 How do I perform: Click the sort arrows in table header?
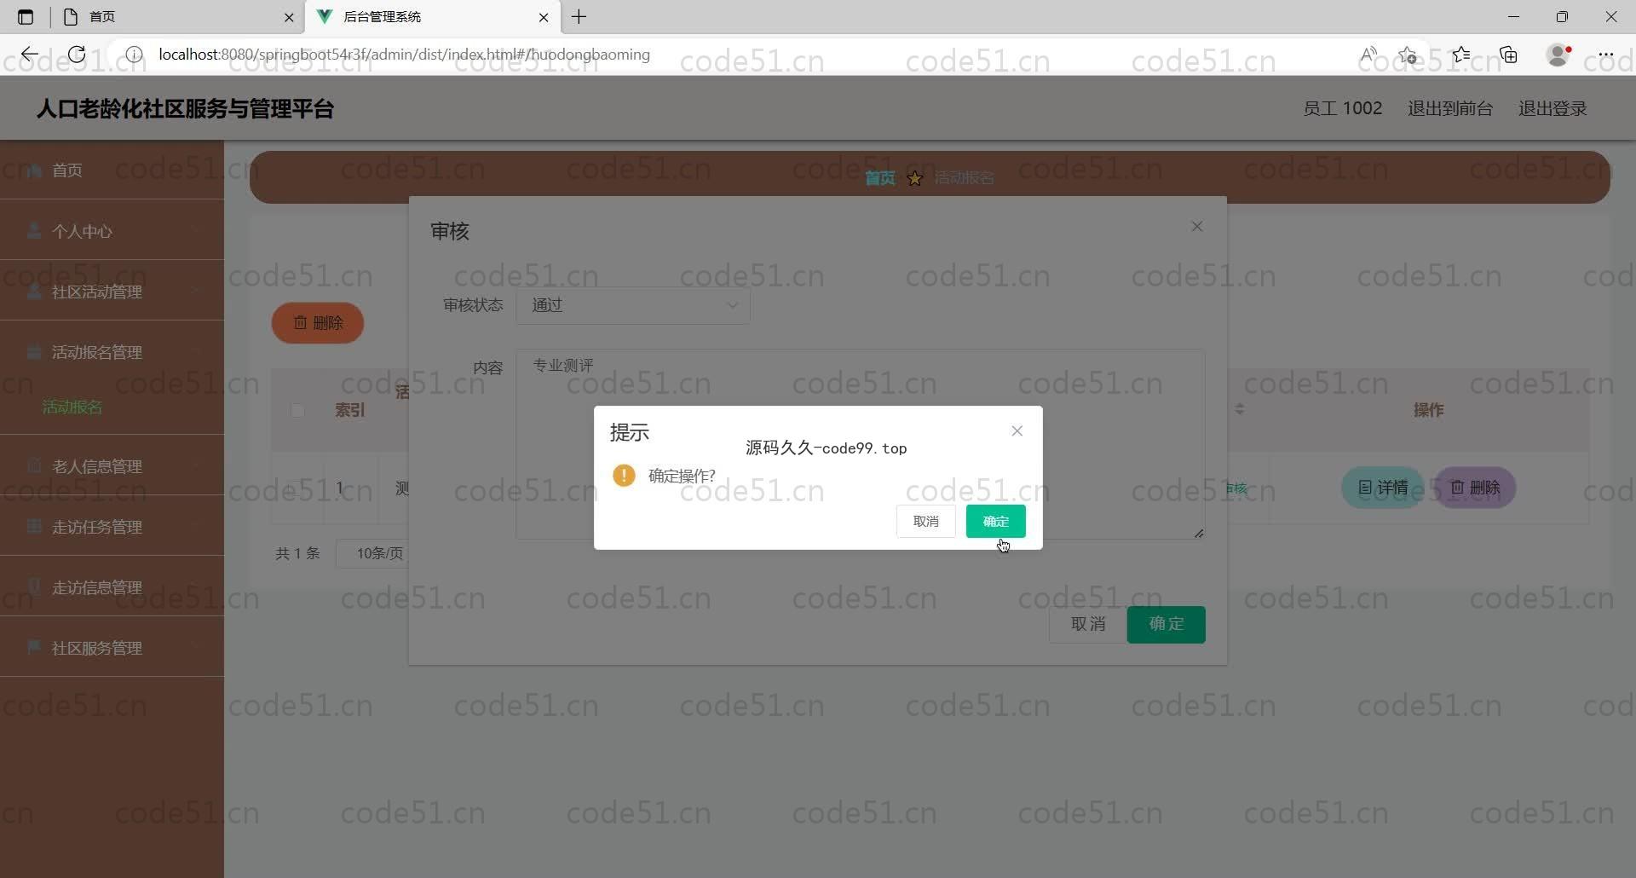1240,409
